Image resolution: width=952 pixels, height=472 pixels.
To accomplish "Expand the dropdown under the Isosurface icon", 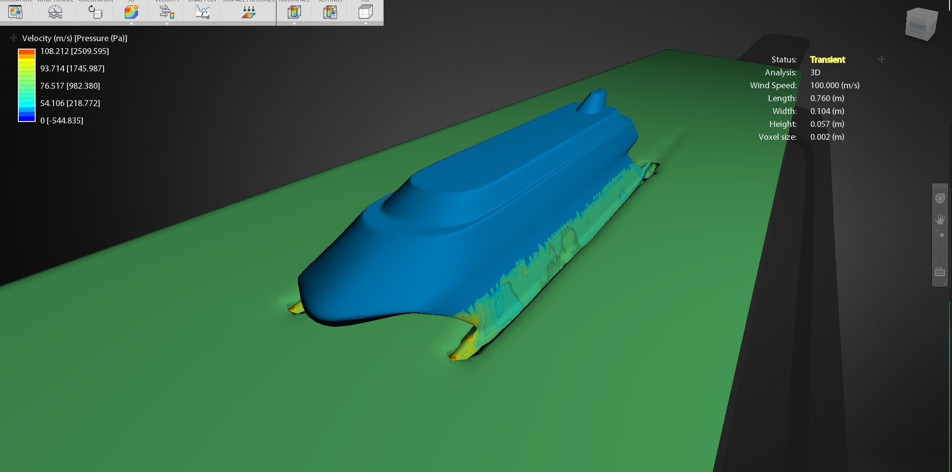I will point(294,23).
